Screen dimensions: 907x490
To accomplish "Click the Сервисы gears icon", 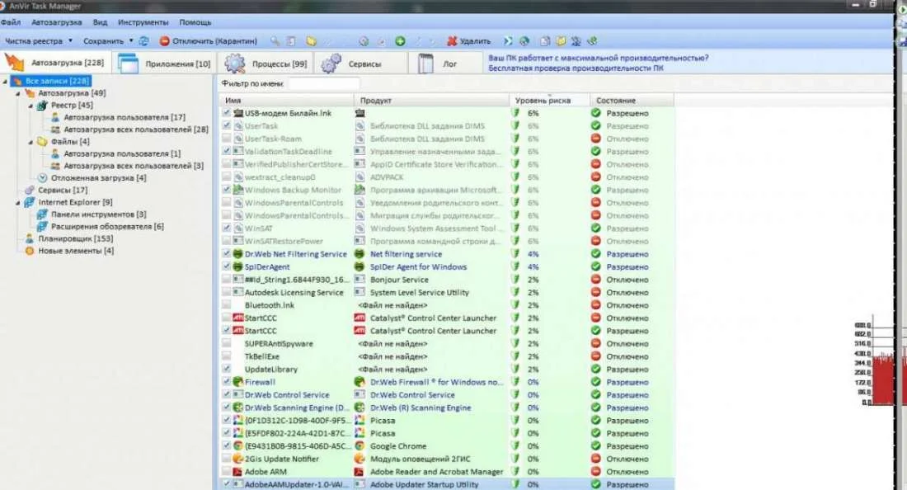I will pos(331,63).
